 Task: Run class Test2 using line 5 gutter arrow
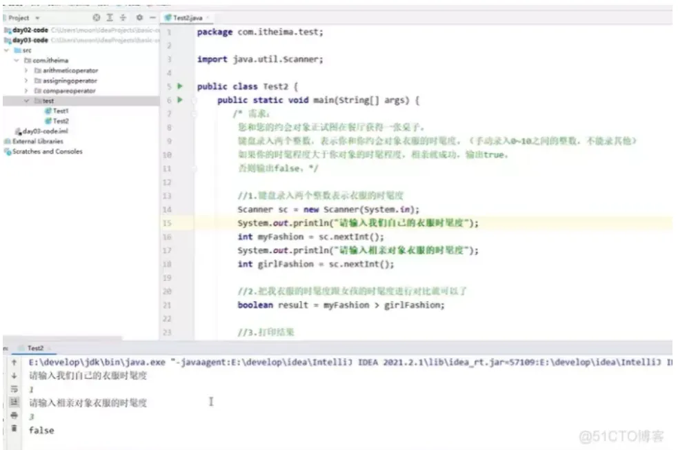[180, 86]
